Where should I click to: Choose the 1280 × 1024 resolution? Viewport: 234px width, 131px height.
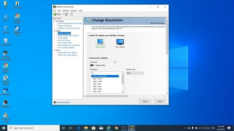click(97, 89)
